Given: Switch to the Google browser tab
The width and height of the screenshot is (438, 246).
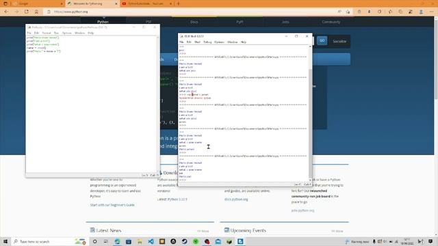Looking at the screenshot, I should click(37, 3).
